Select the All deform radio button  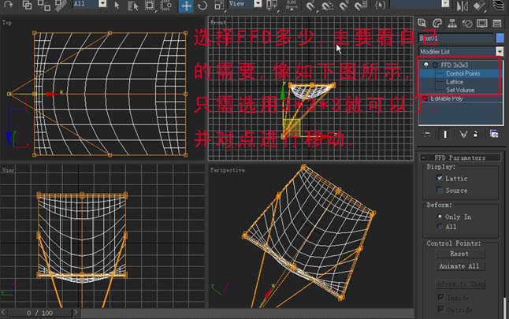click(x=440, y=226)
